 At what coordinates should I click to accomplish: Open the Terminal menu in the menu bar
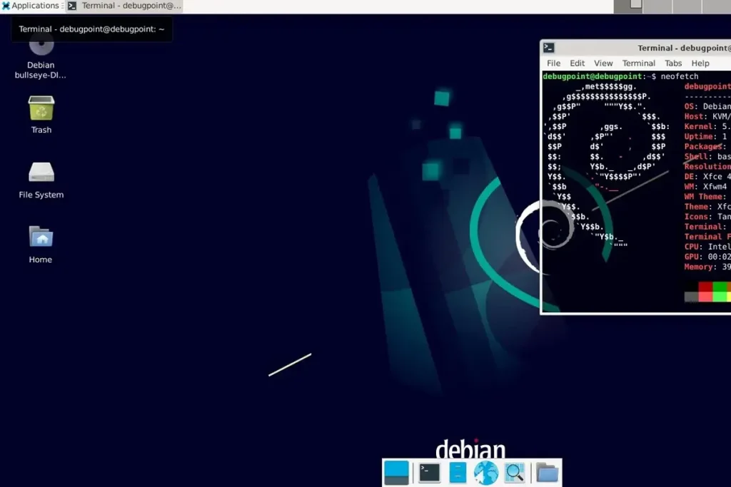[638, 63]
